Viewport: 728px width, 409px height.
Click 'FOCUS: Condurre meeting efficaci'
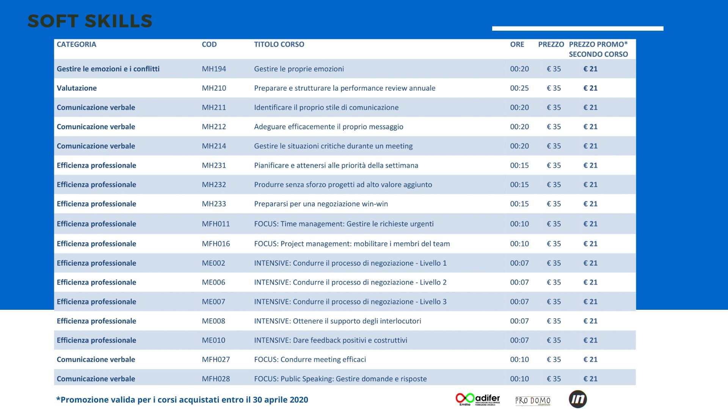(310, 360)
